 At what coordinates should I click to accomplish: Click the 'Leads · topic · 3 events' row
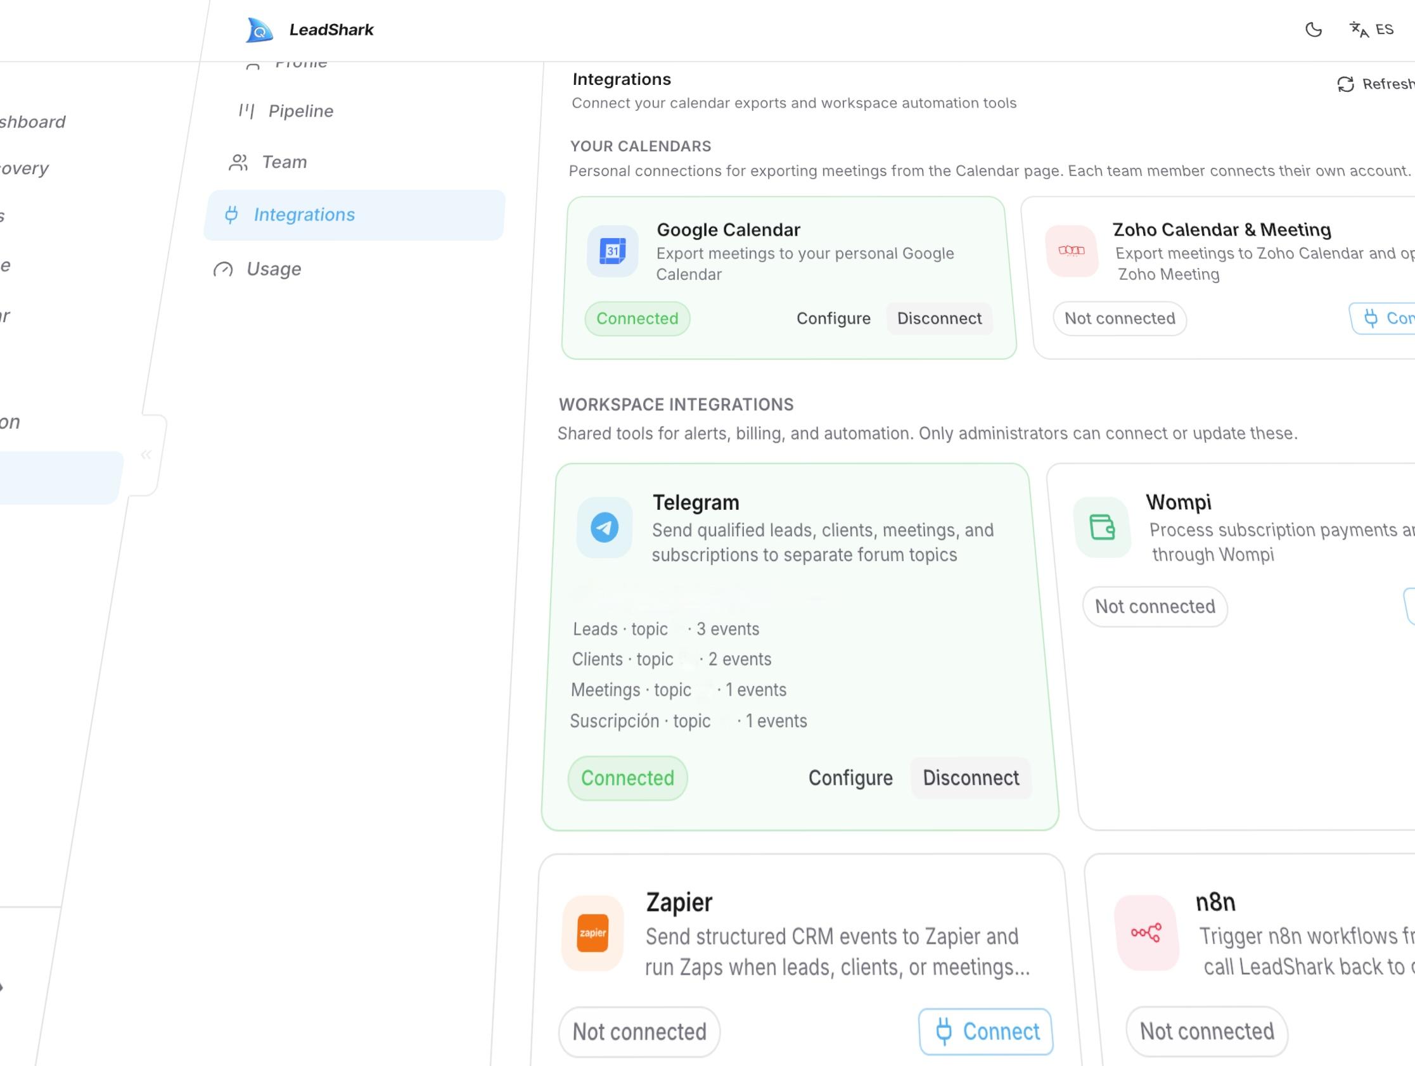tap(666, 629)
